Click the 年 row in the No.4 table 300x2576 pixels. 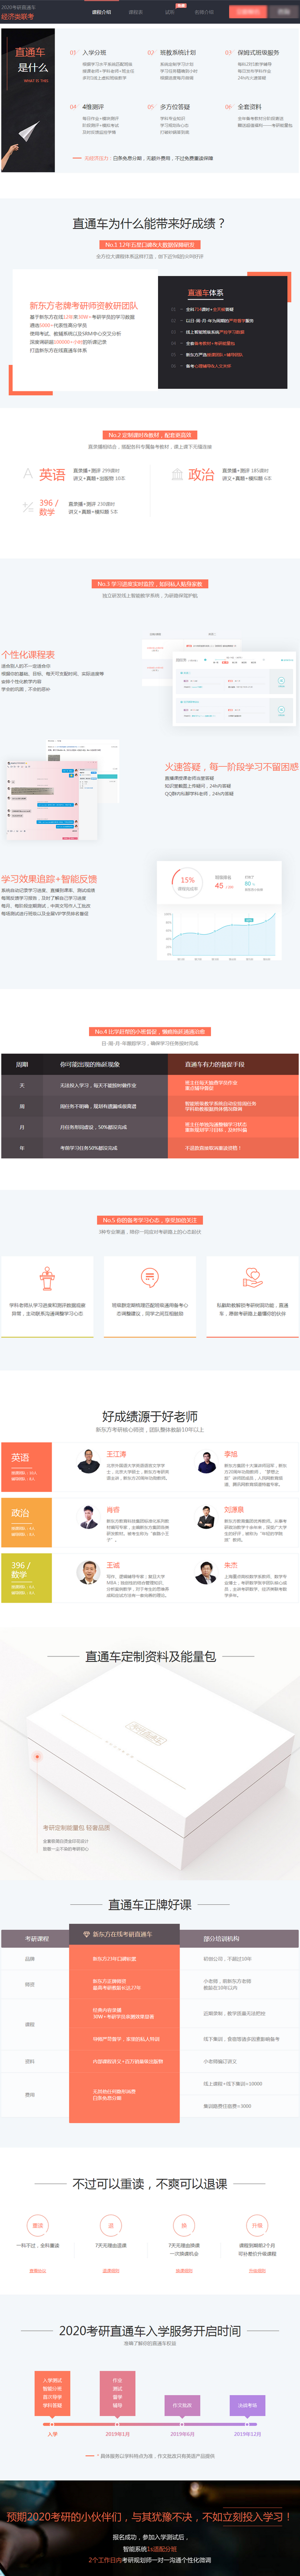click(x=149, y=1148)
